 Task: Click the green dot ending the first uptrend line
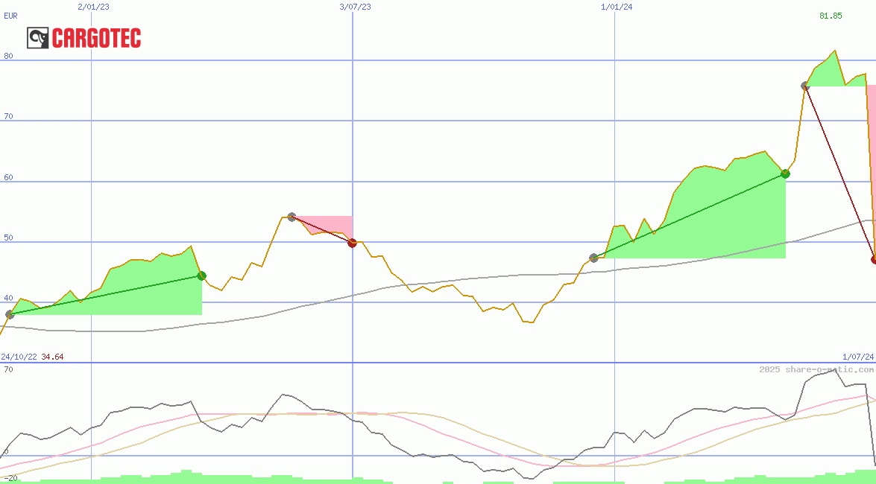coord(201,276)
